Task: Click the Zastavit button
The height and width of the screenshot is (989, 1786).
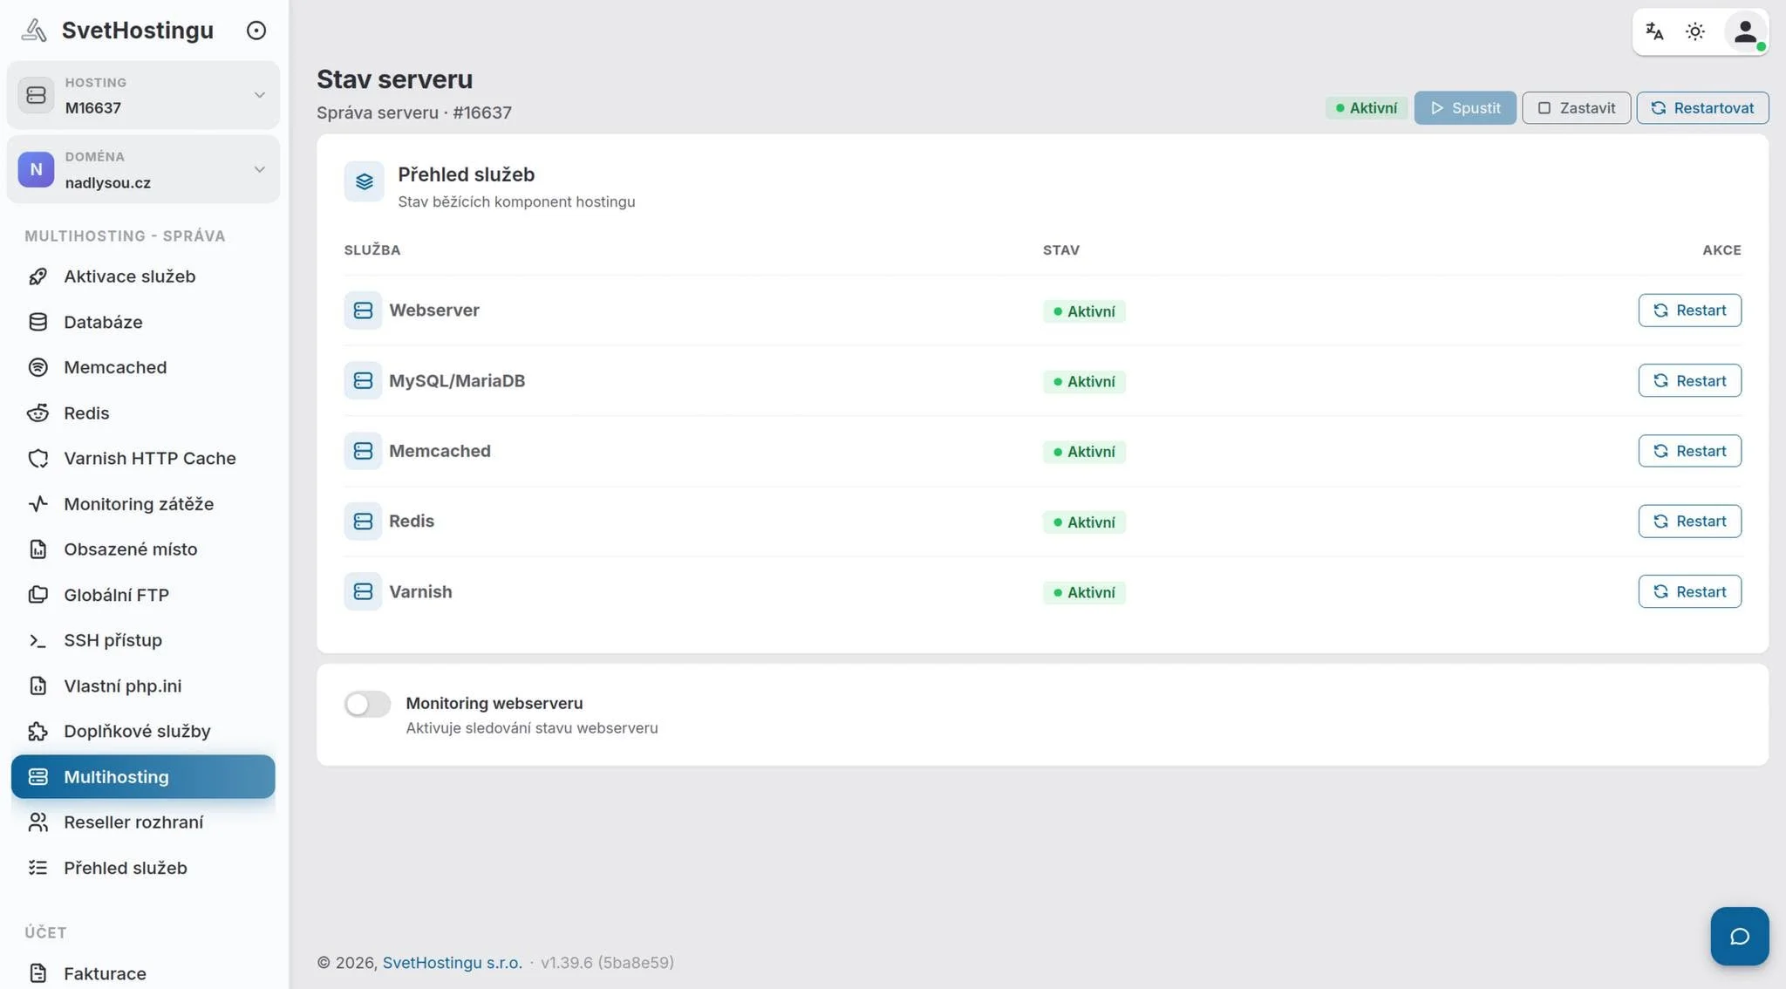Action: pyautogui.click(x=1577, y=108)
